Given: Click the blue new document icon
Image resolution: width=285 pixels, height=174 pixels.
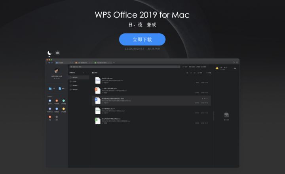Looking at the screenshot, I should point(60,88).
